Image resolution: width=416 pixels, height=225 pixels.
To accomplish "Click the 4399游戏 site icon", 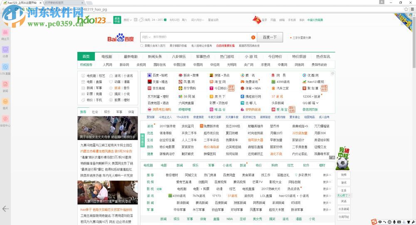I will pyautogui.click(x=273, y=82).
